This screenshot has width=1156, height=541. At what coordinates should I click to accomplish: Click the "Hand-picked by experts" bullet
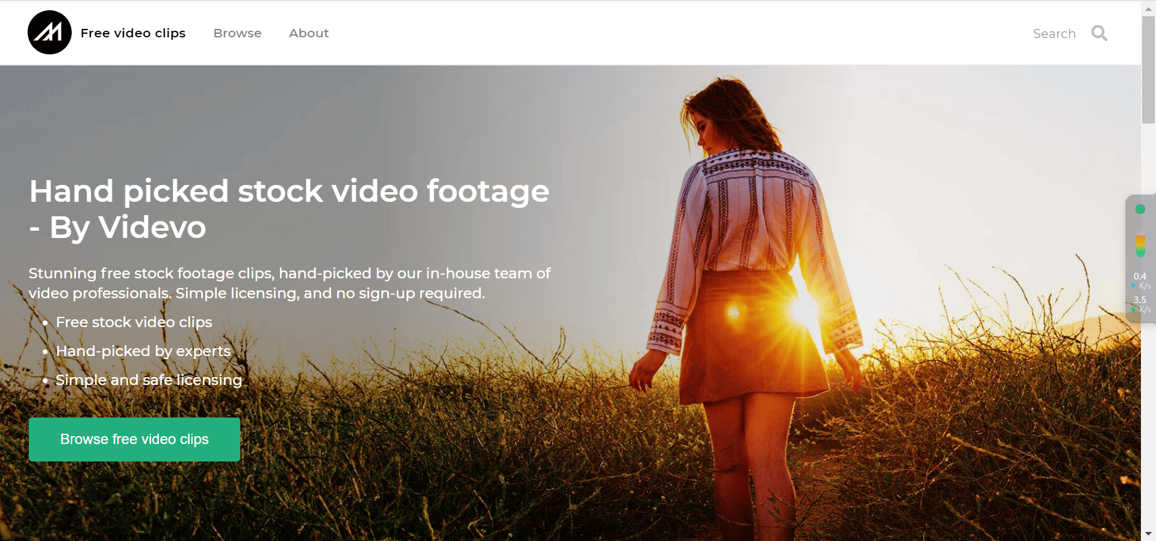[143, 351]
